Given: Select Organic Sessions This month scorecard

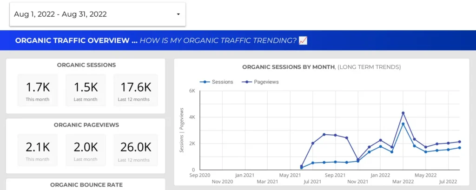Looking at the screenshot, I should coord(38,90).
